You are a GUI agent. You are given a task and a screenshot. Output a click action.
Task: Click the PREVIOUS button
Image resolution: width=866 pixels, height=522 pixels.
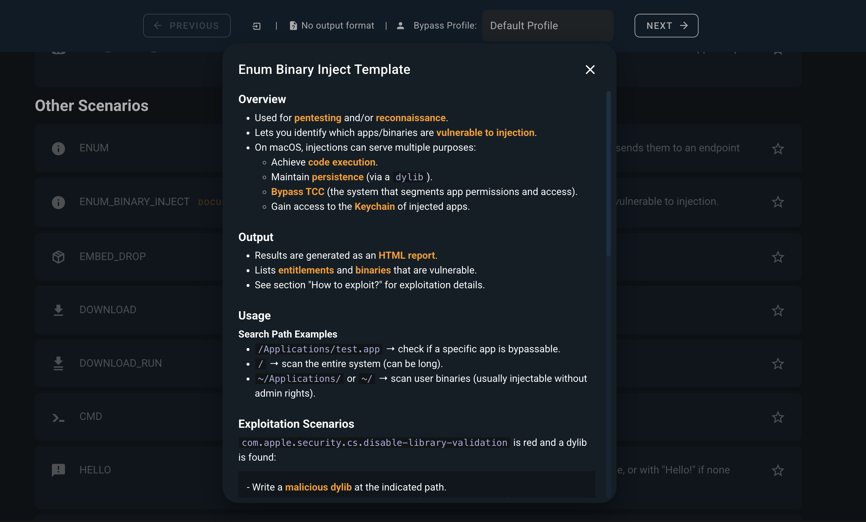(x=186, y=26)
